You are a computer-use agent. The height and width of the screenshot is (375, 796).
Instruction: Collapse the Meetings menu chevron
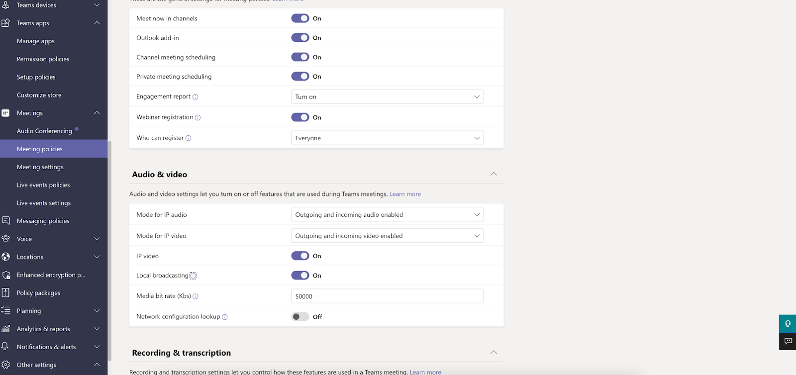tap(97, 113)
